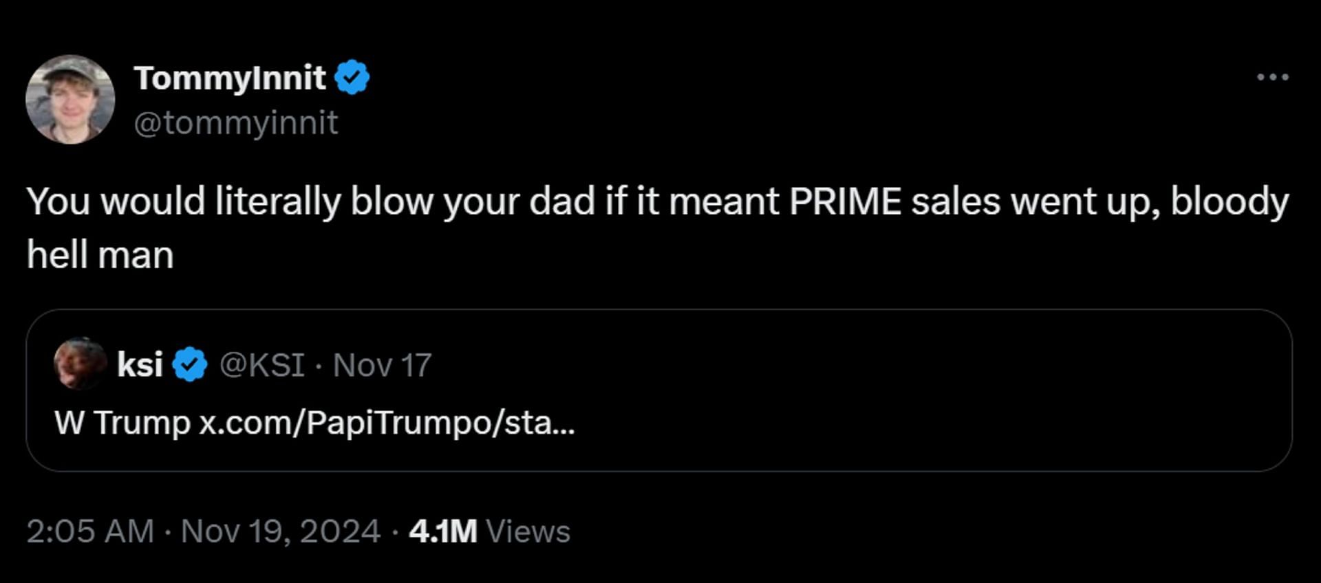Screen dimensions: 1321x583
Task: Click the "W Trump" quoted text
Action: pyautogui.click(x=122, y=422)
